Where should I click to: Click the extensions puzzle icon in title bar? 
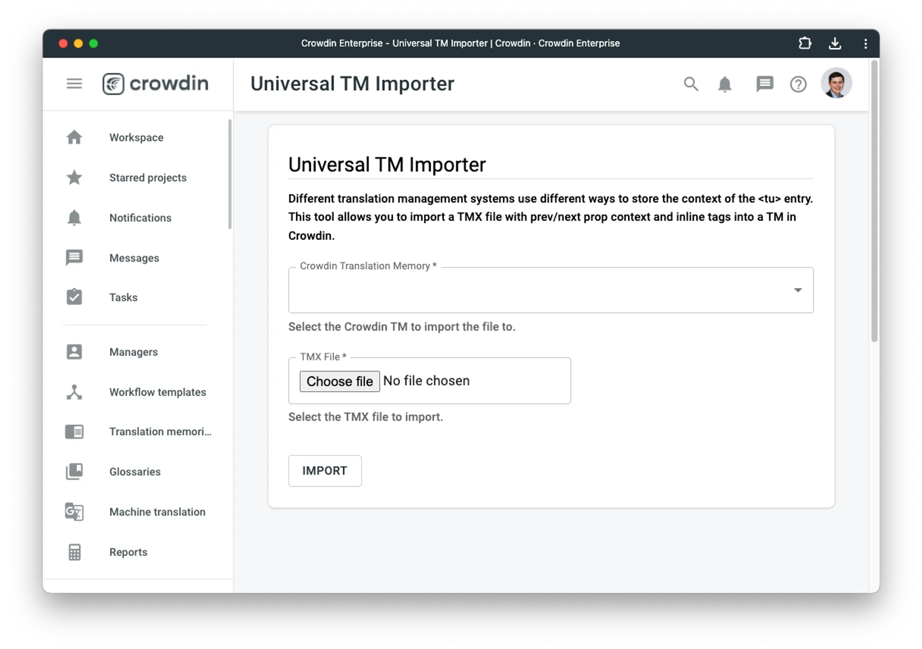click(805, 43)
